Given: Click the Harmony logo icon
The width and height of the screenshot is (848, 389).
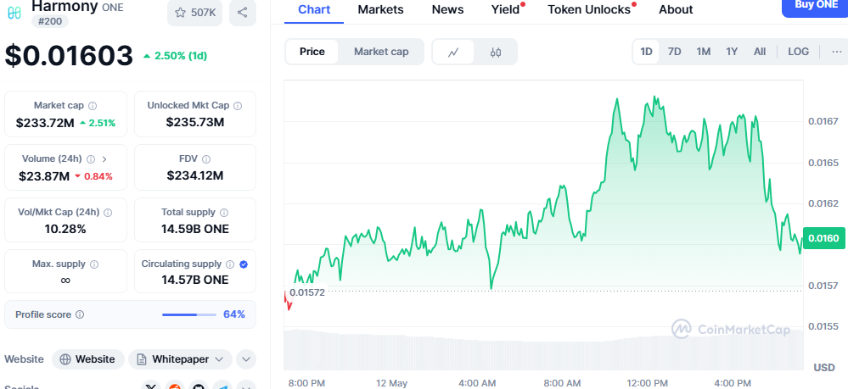Looking at the screenshot, I should pyautogui.click(x=14, y=13).
